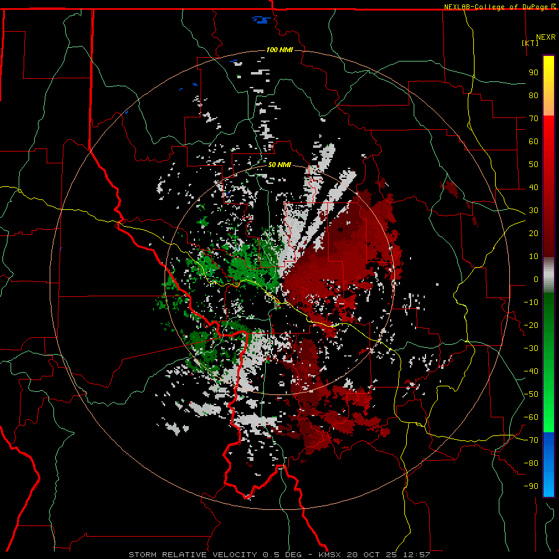Image resolution: width=559 pixels, height=559 pixels.
Task: Click the Storm Relative Velocity caption at bottom
Action: coord(279,555)
